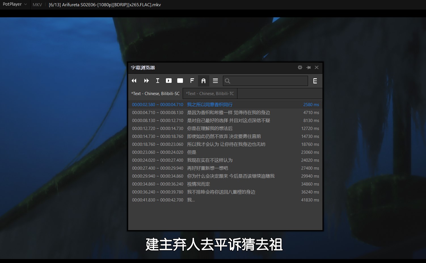Click the F toolbar button

click(x=192, y=81)
